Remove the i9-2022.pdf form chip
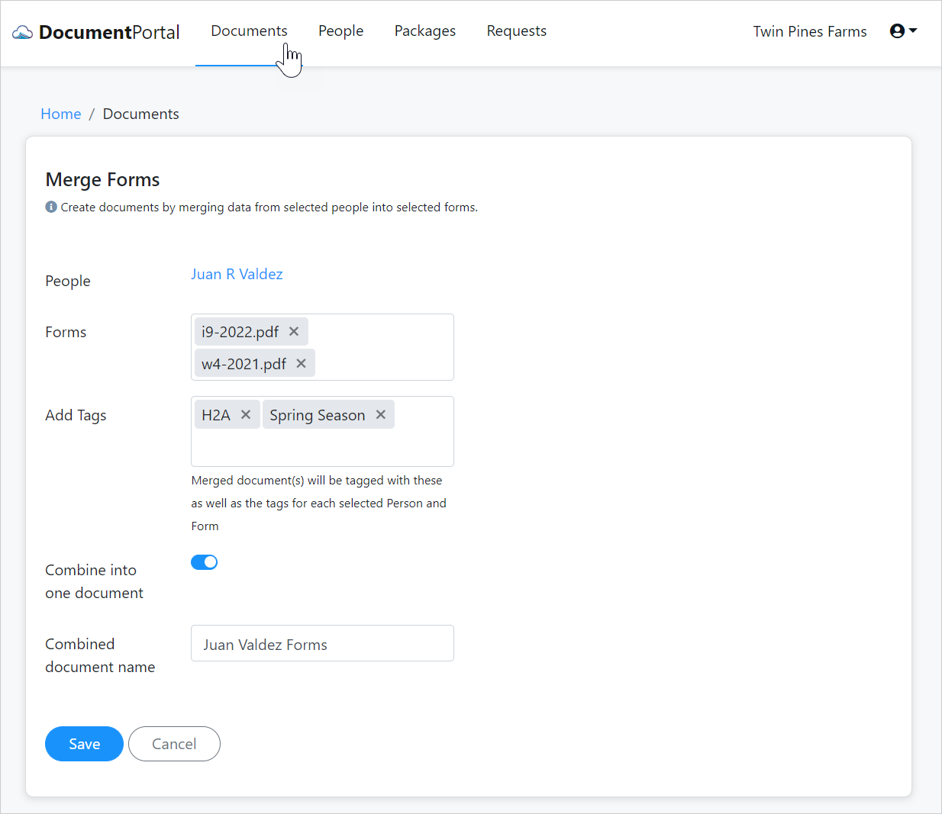942x814 pixels. point(294,331)
